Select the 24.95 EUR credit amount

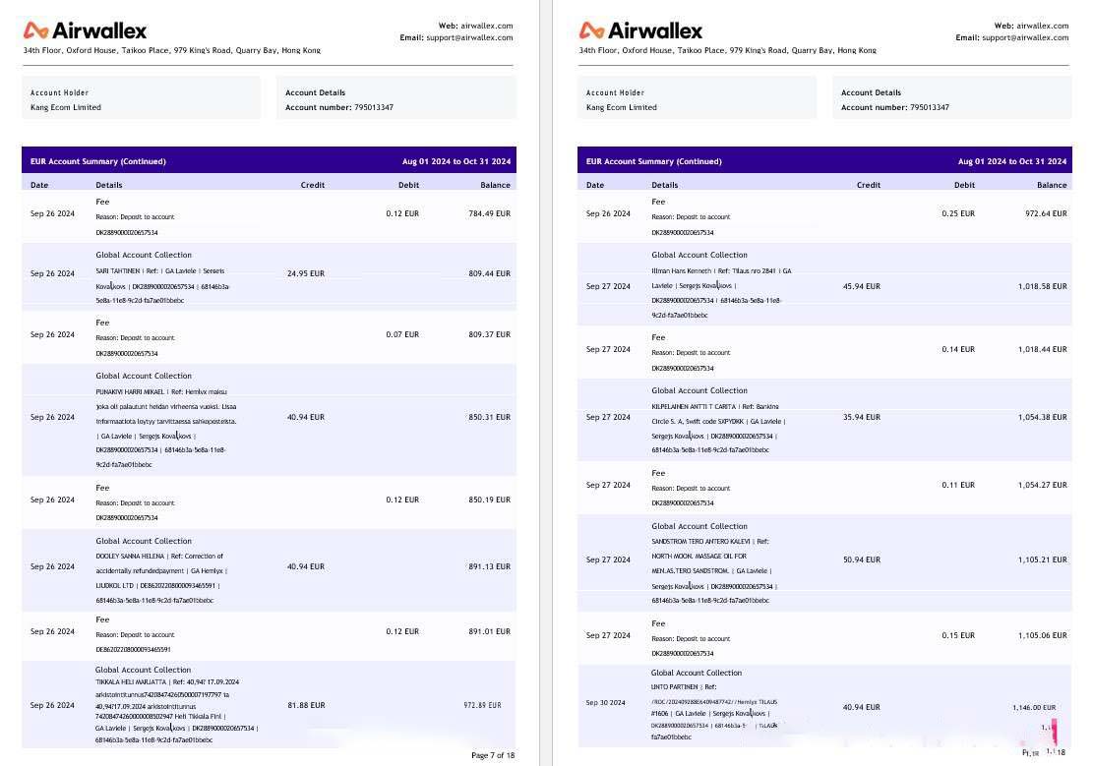pyautogui.click(x=305, y=273)
